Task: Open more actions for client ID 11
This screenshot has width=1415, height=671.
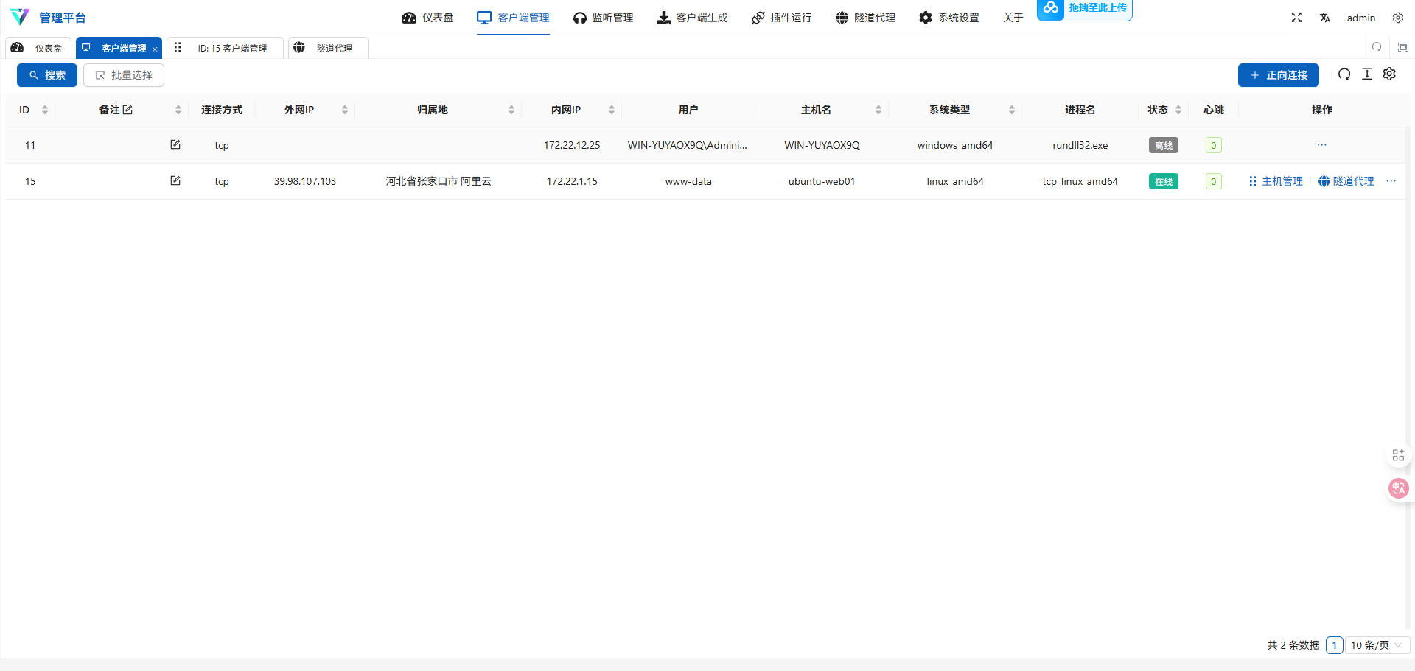Action: pos(1321,145)
